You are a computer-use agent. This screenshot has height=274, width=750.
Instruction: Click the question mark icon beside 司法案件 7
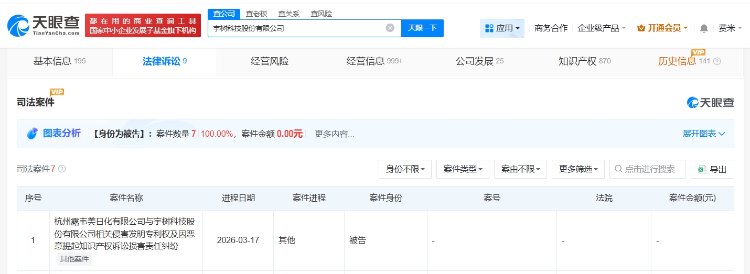click(x=62, y=169)
